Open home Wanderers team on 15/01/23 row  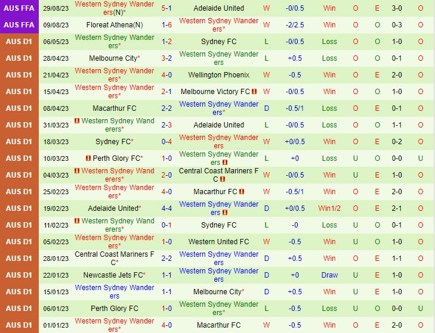point(115,292)
